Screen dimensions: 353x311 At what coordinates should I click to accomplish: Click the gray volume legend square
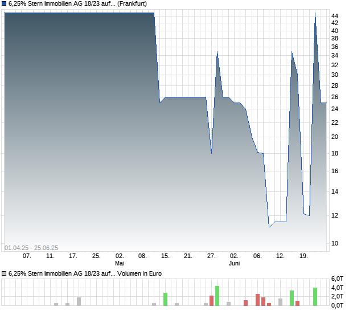pos(4,273)
